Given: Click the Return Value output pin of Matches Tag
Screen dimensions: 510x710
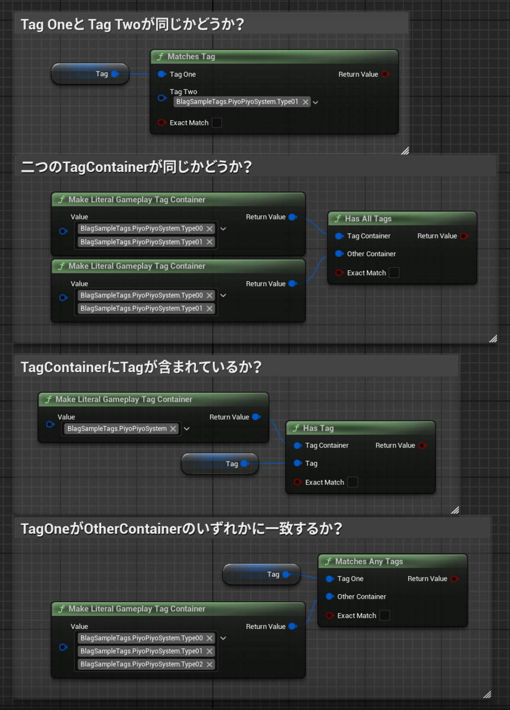Looking at the screenshot, I should (386, 74).
